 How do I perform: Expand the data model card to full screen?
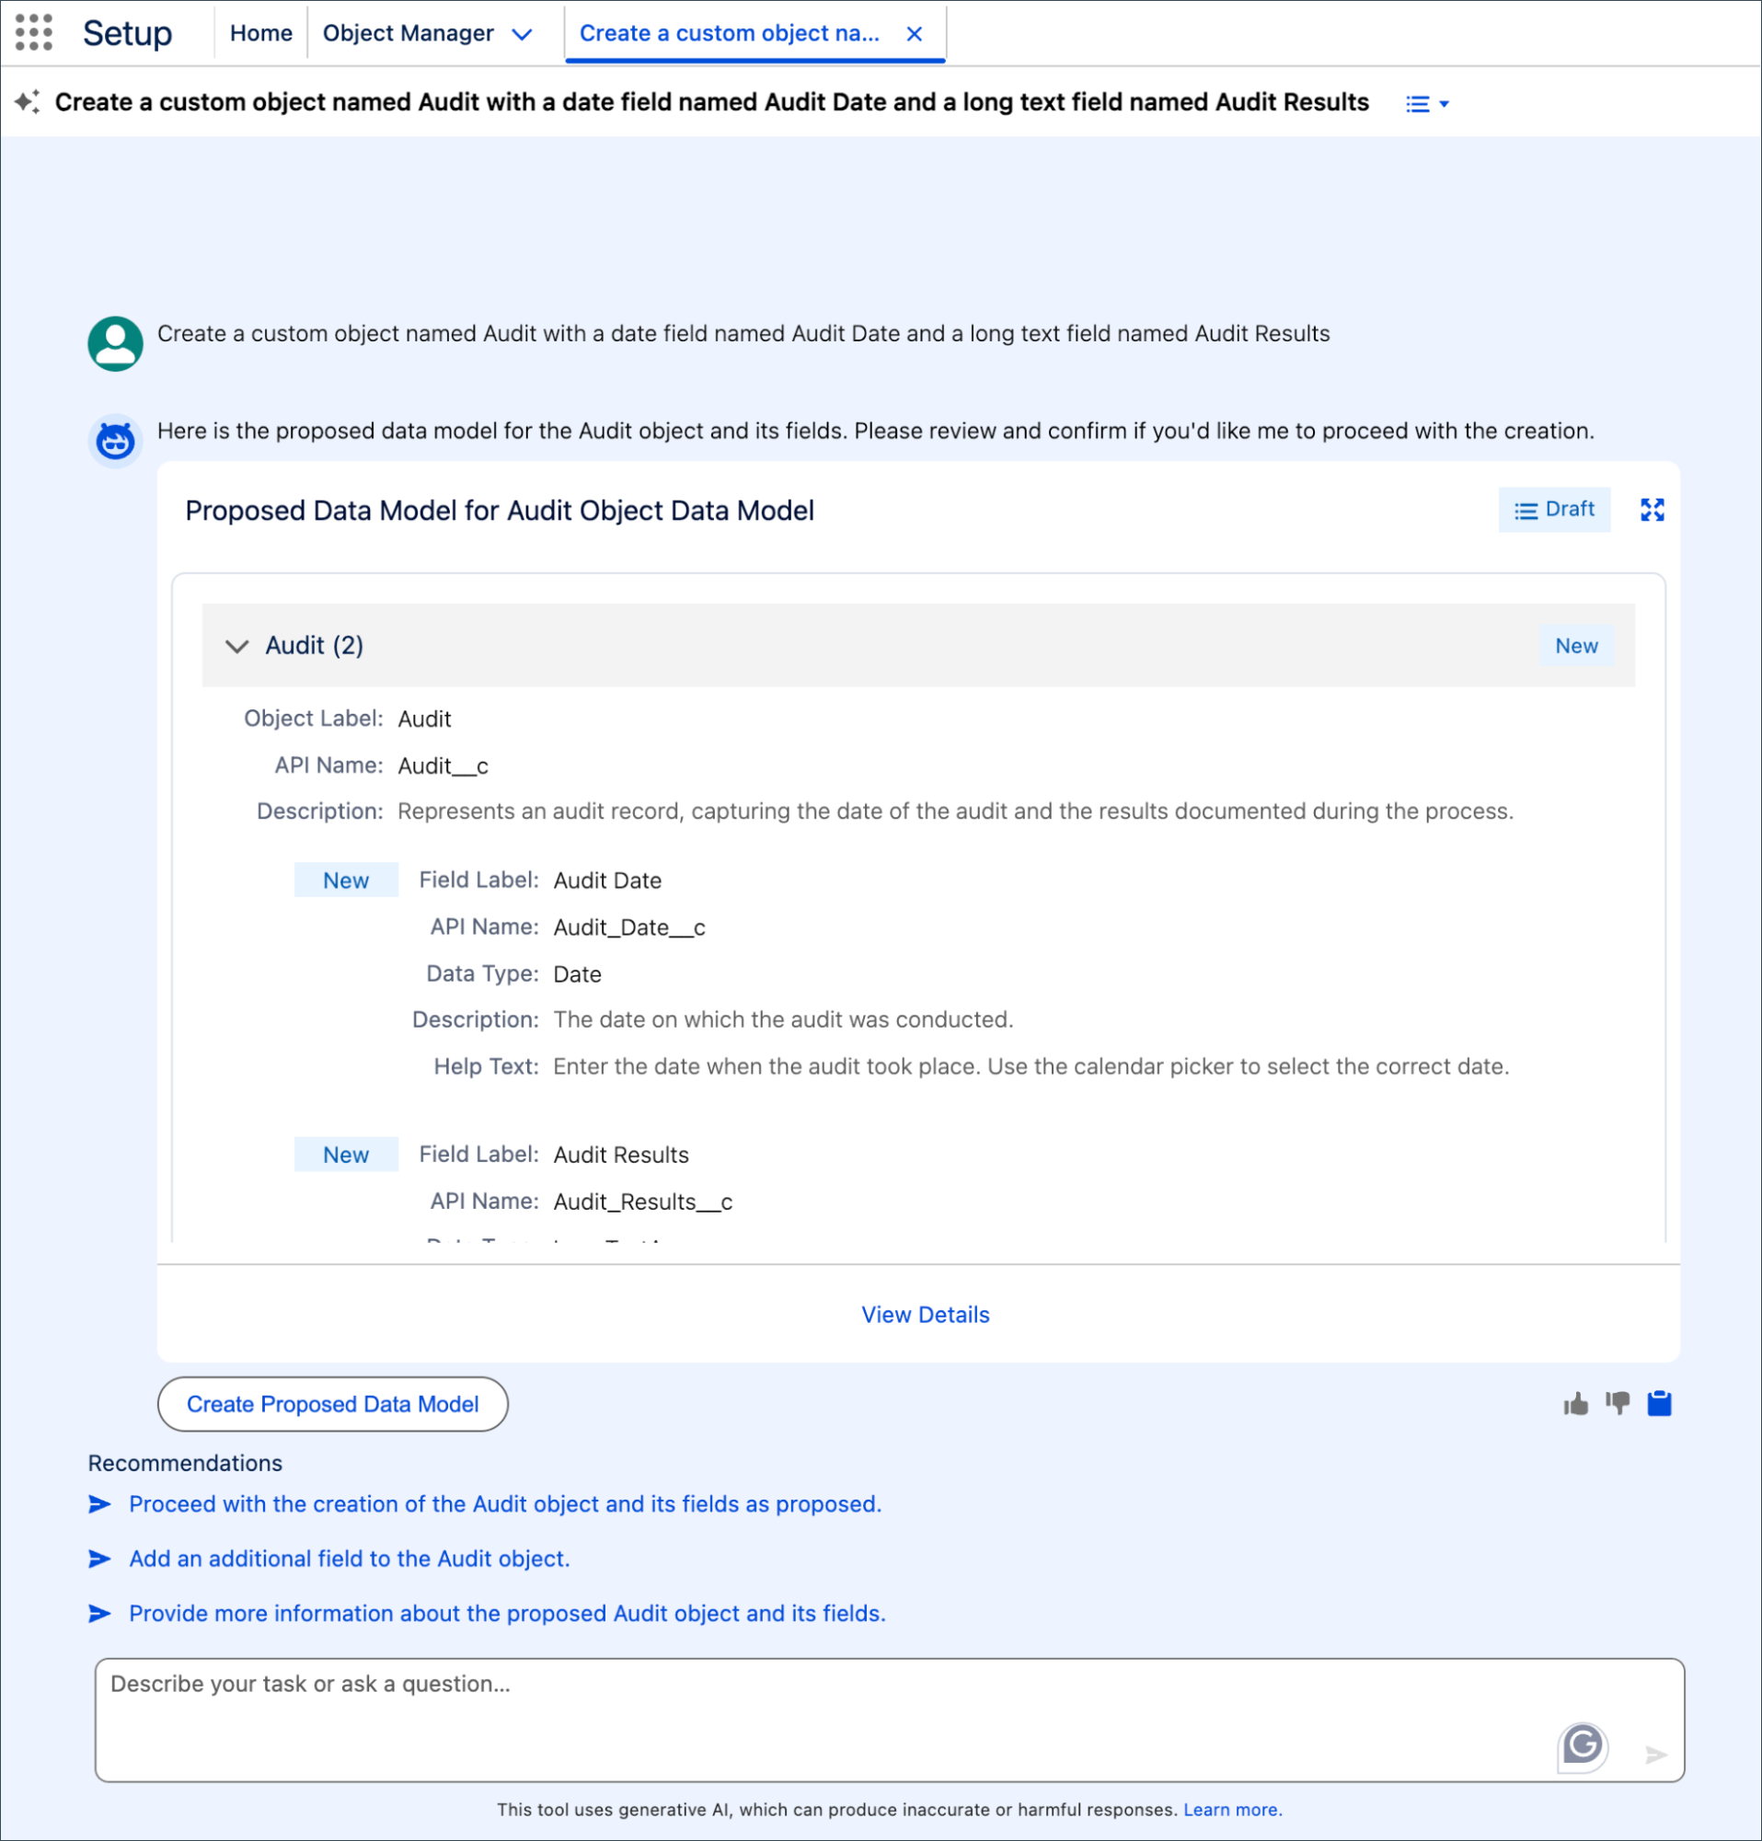click(1653, 510)
